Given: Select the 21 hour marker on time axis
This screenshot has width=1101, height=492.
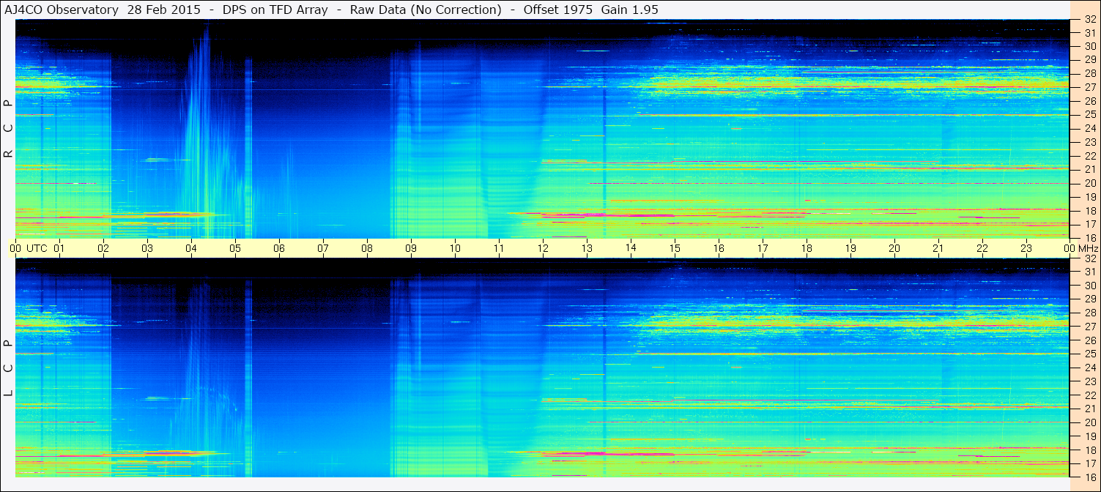Looking at the screenshot, I should pos(938,248).
